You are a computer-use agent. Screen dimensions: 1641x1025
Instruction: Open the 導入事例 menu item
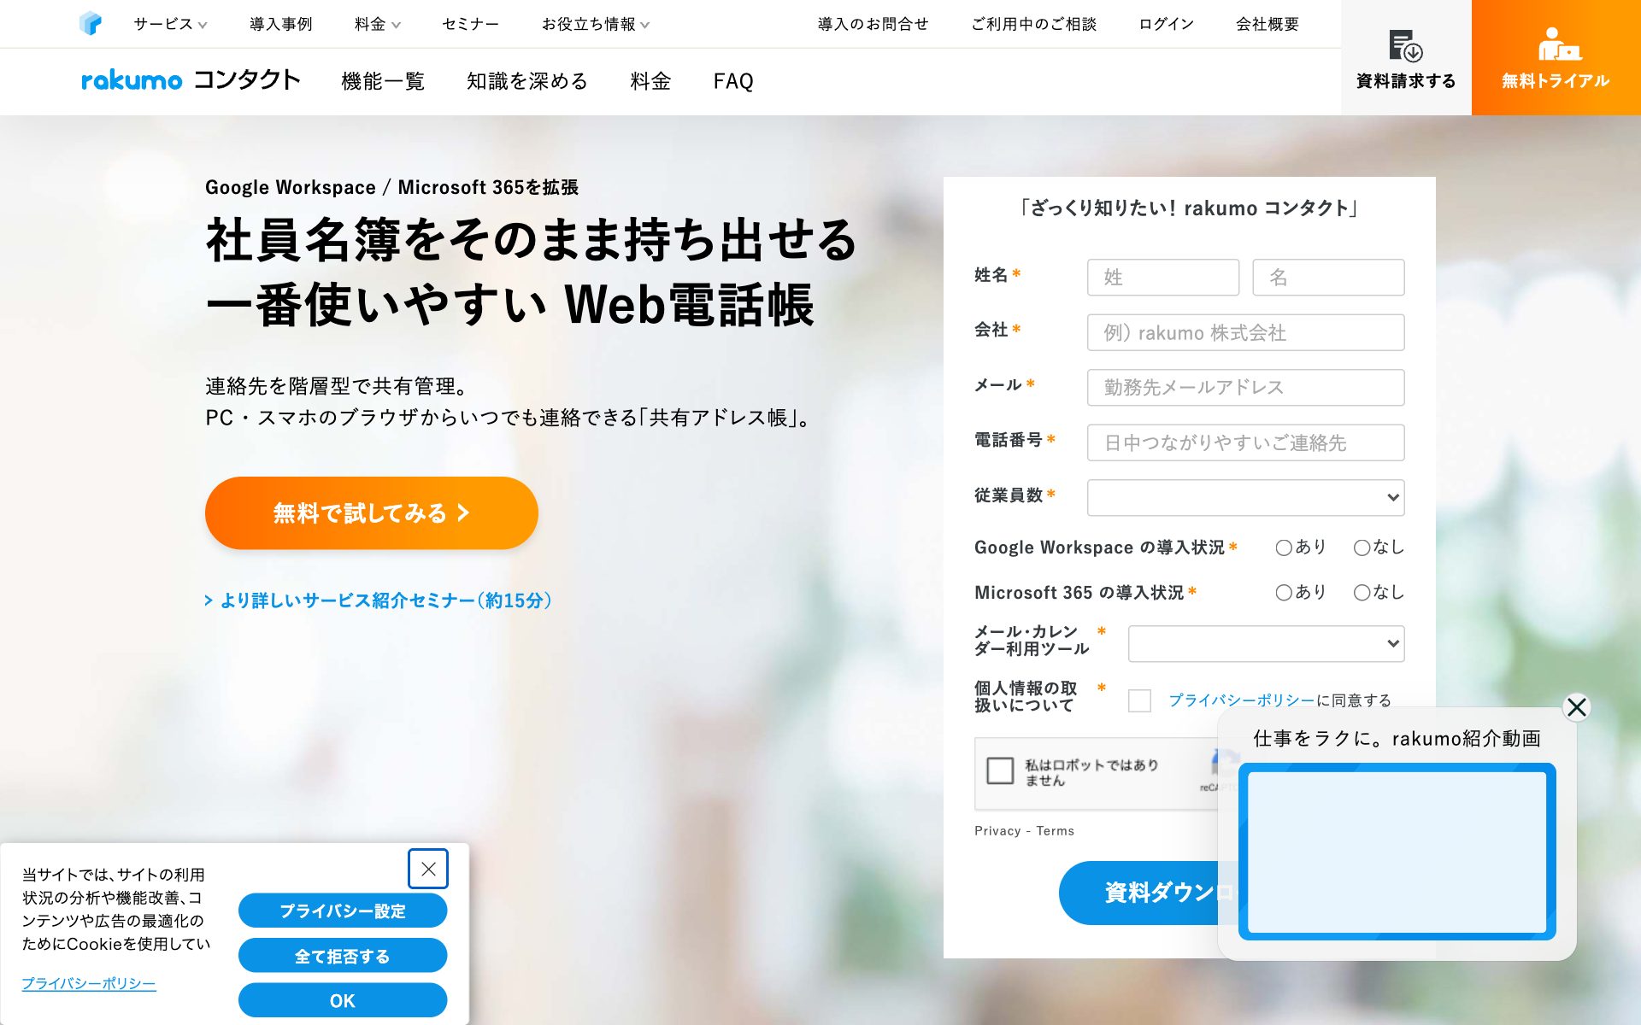[280, 24]
